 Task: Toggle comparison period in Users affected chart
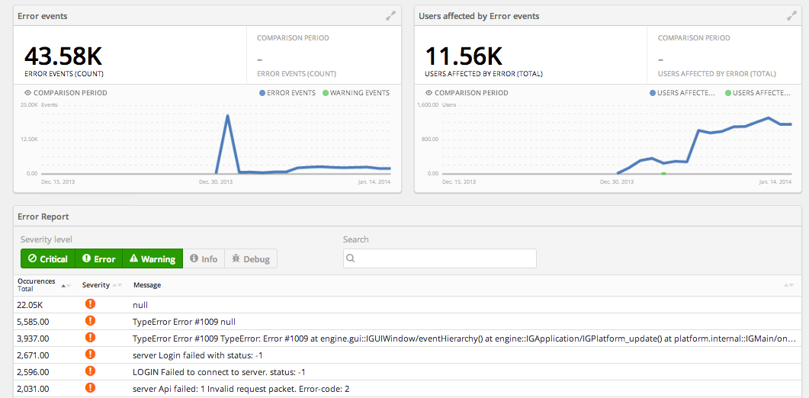tap(467, 93)
